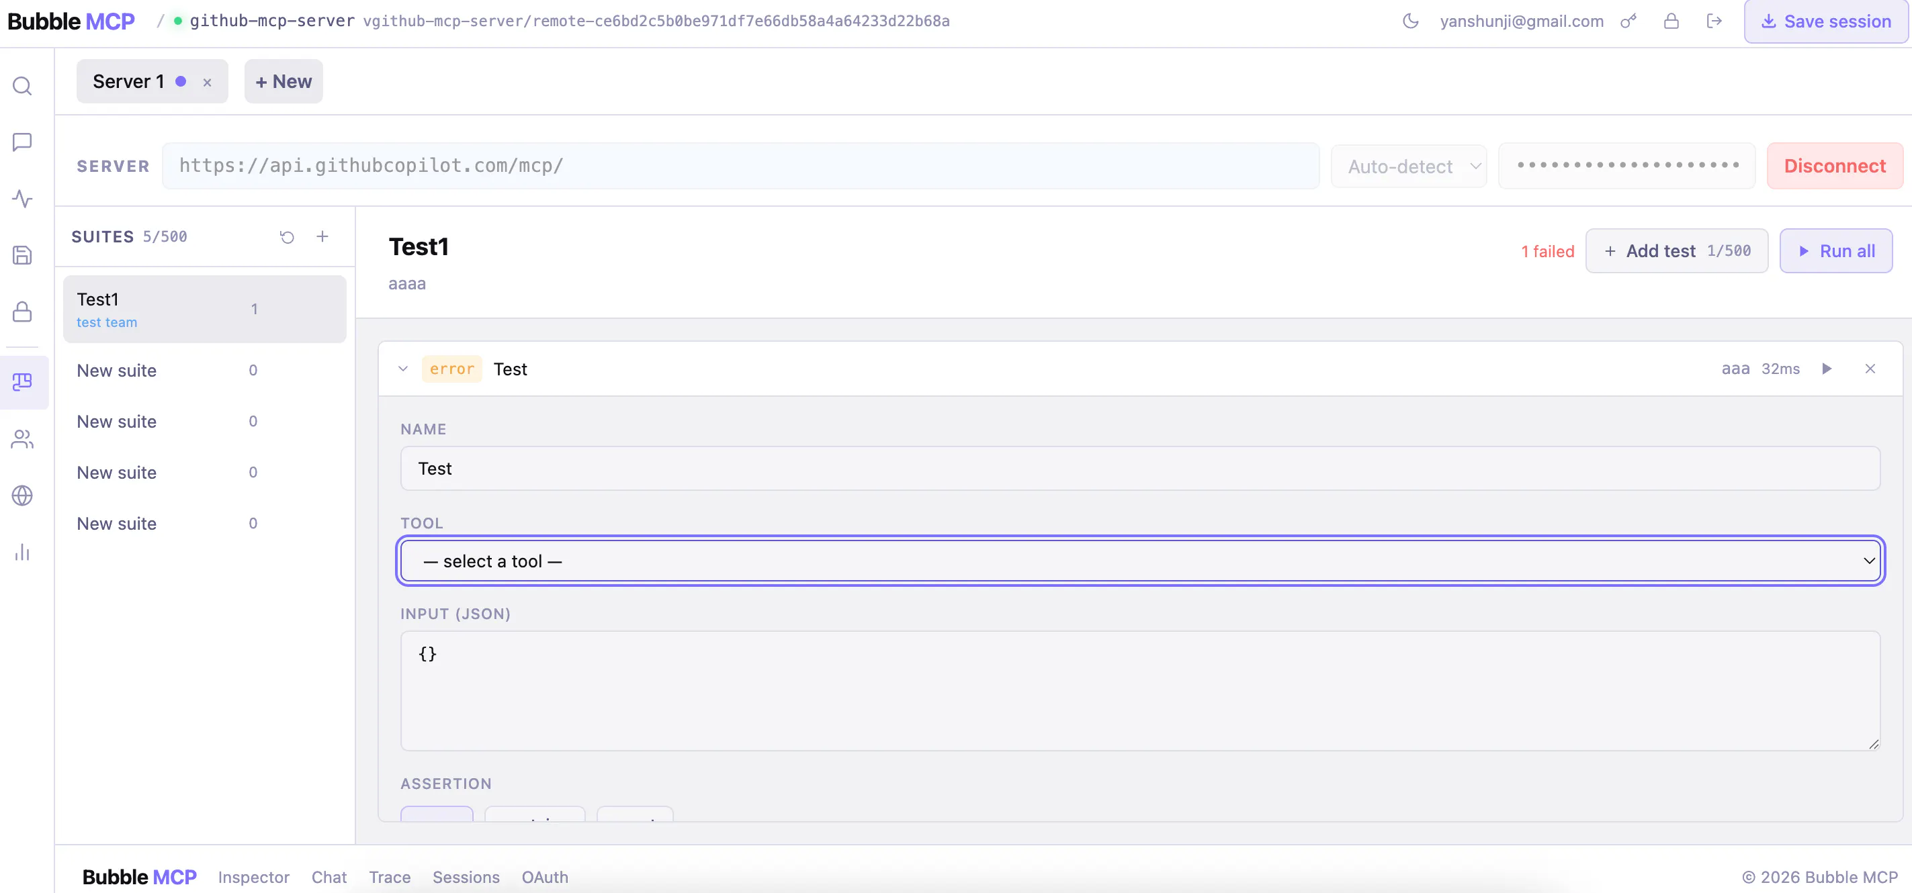Toggle dark mode moon icon
The height and width of the screenshot is (893, 1912).
(x=1411, y=21)
